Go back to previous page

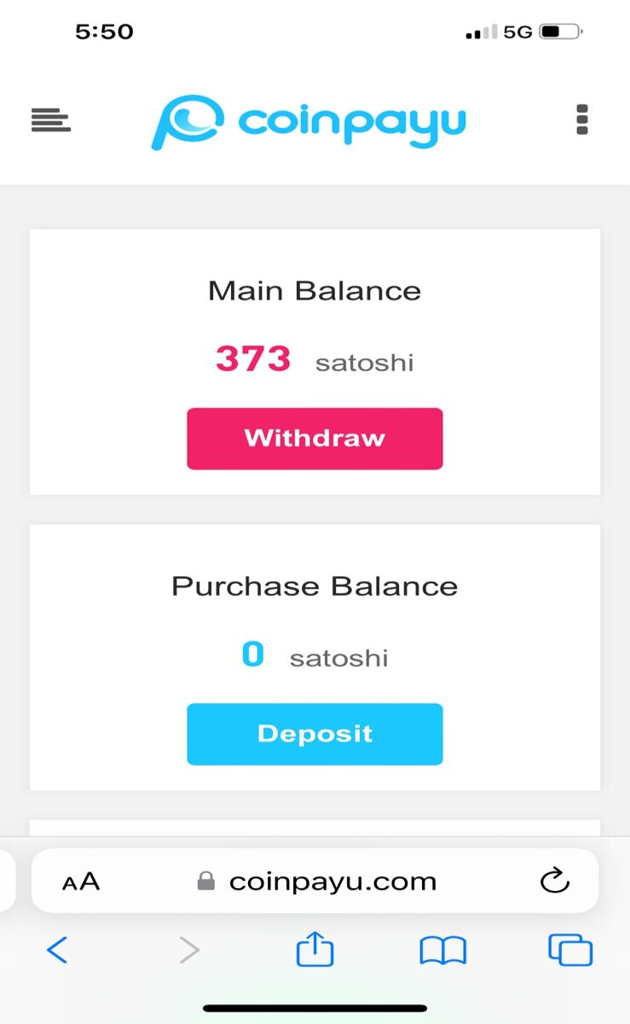(x=56, y=950)
